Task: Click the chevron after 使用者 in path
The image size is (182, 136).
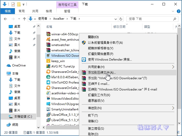Action: [x=50, y=19]
